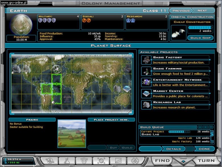
Task: Click the Done button
Action: click(x=204, y=149)
